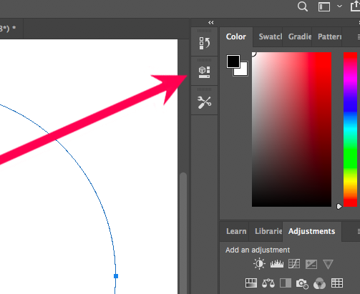Select the Adjustments tab

coord(311,231)
